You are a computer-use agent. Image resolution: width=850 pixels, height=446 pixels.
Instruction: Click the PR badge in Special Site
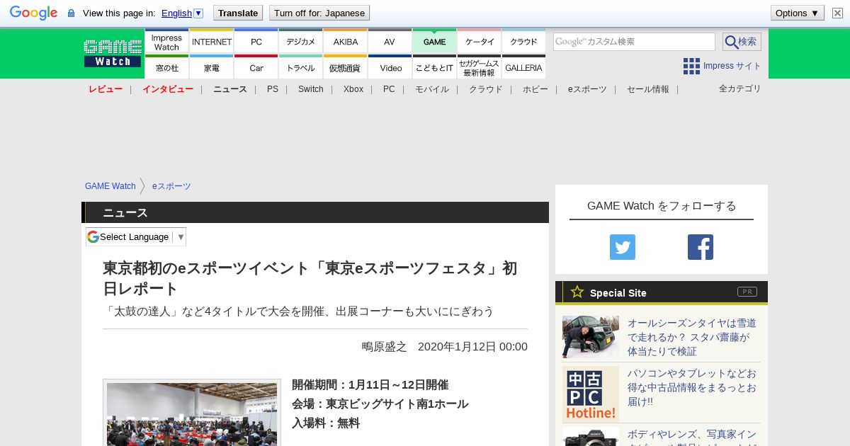pyautogui.click(x=747, y=292)
